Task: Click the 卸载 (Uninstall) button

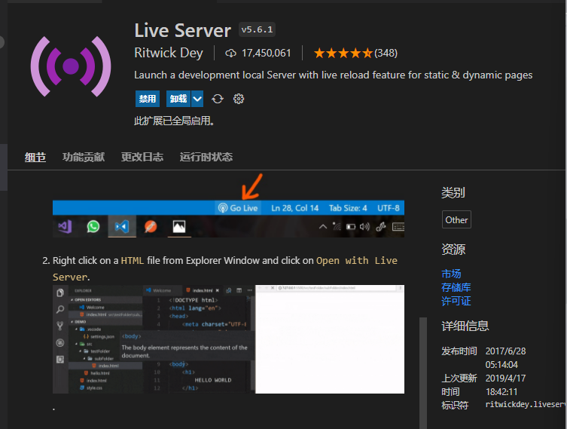Action: point(178,99)
